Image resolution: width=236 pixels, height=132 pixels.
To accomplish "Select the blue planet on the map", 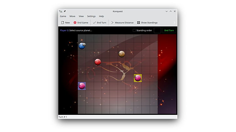I will click(x=82, y=46).
